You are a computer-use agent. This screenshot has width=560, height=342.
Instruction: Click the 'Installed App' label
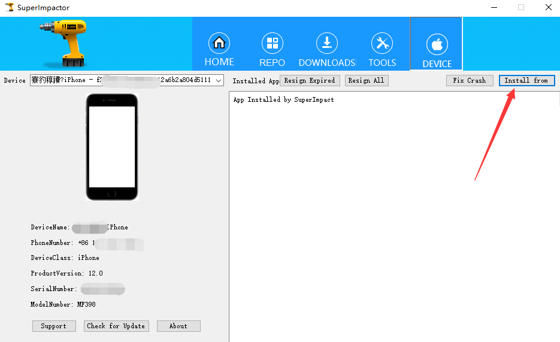(256, 81)
